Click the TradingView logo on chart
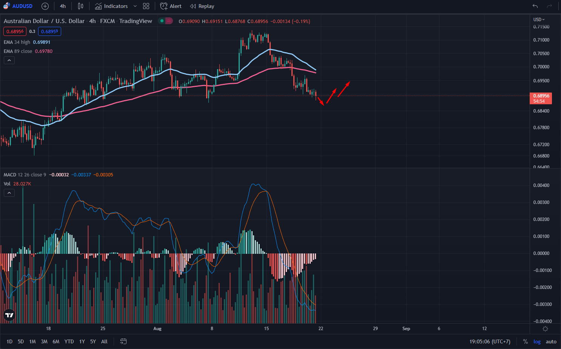Viewport: 561px width, 349px height. pyautogui.click(x=9, y=315)
